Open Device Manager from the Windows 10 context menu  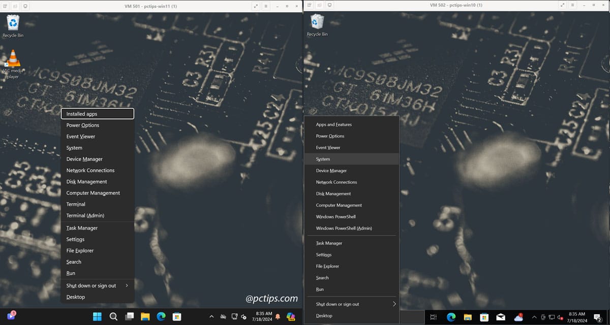331,171
